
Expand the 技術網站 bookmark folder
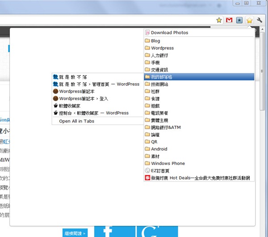click(199, 84)
